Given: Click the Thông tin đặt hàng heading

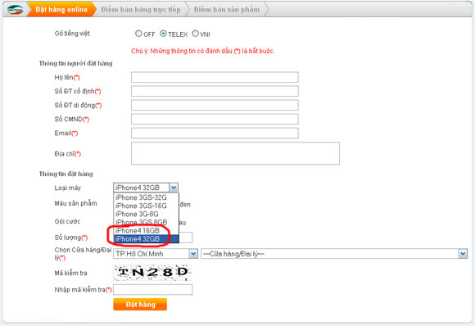Looking at the screenshot, I should [66, 174].
